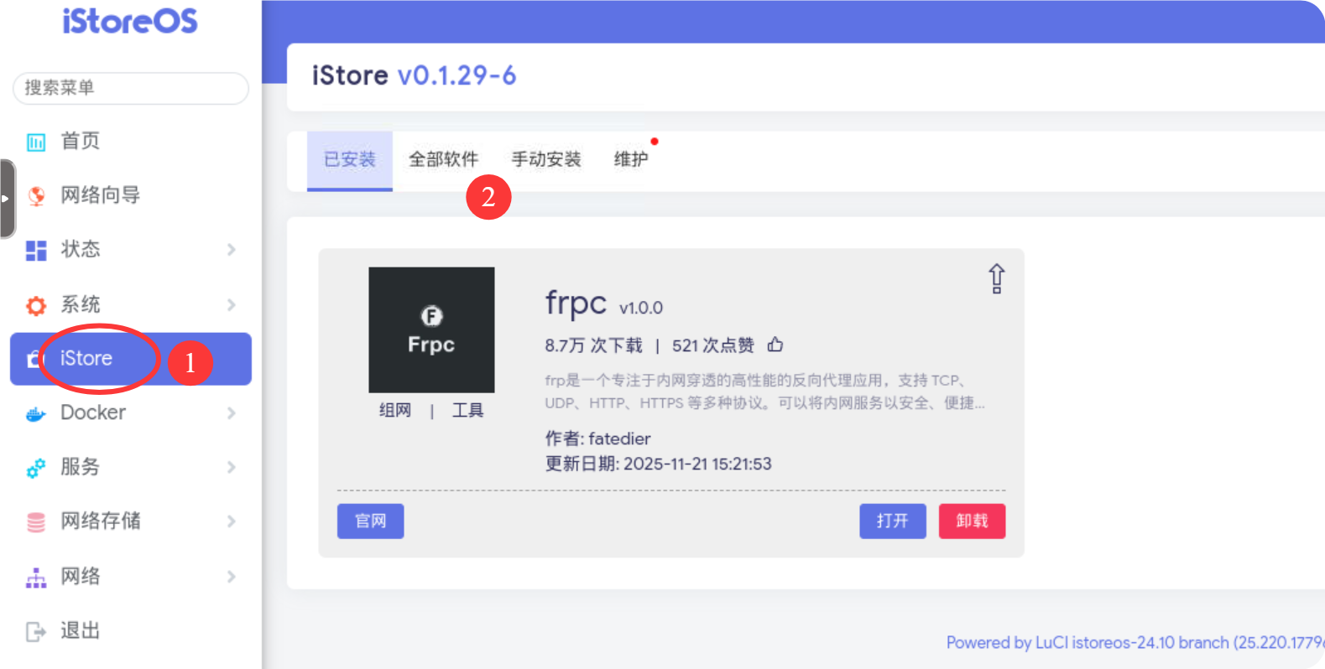Click the 作者: fatedier text
The image size is (1325, 669).
point(598,438)
